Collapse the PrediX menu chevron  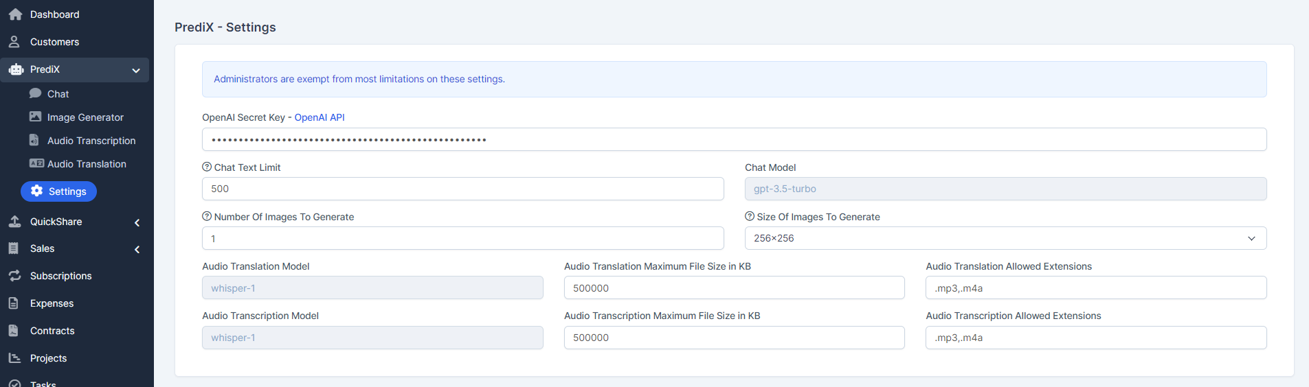click(136, 70)
